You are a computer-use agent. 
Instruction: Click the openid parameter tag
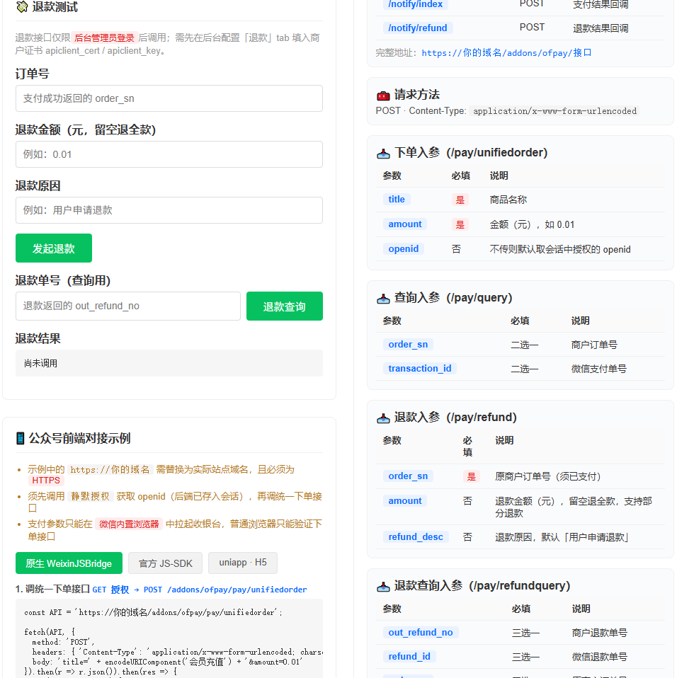click(404, 248)
